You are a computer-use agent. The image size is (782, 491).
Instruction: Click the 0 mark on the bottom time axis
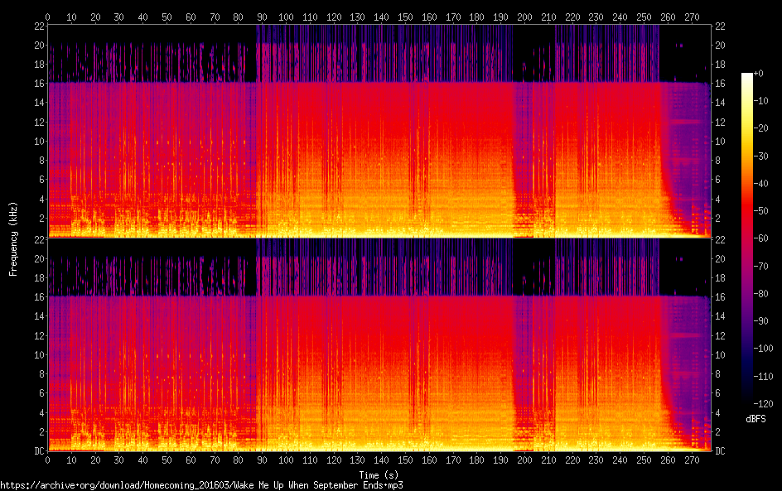coord(48,460)
